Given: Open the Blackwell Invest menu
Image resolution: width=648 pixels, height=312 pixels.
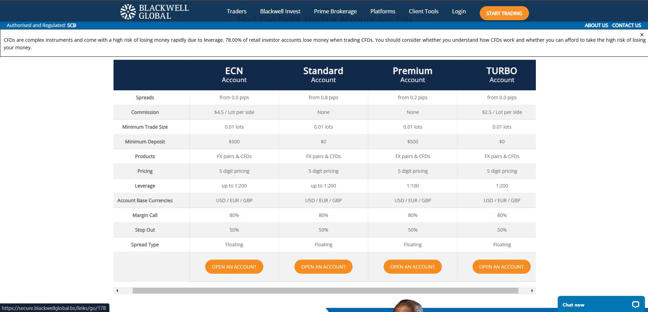Looking at the screenshot, I should point(280,11).
